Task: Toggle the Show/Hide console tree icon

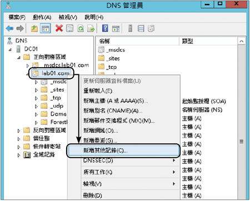Action: (46, 28)
